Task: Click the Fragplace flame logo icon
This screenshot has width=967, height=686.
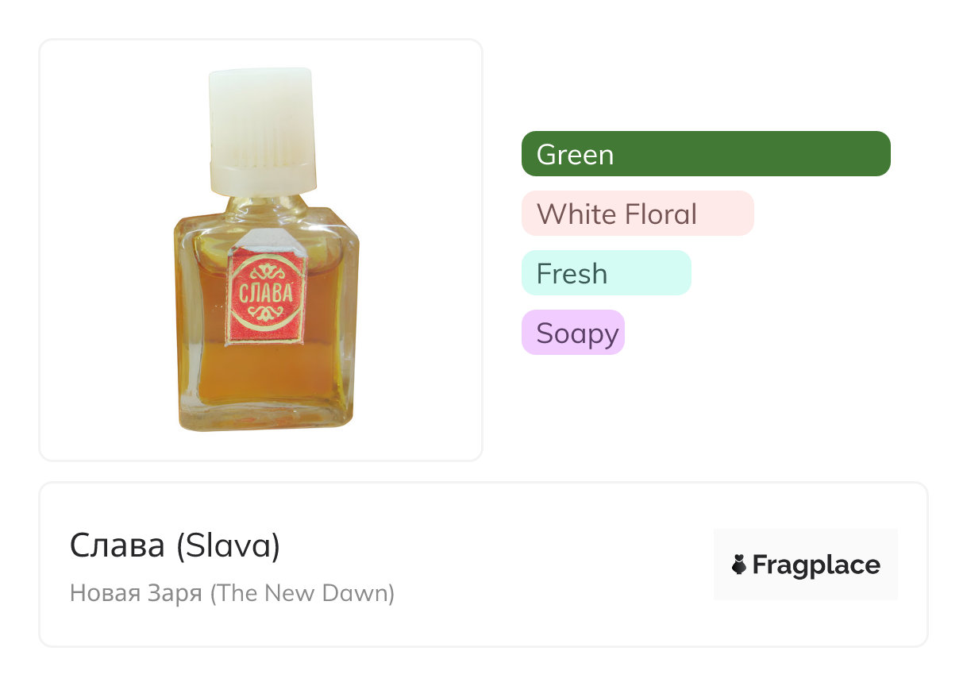Action: pos(738,565)
